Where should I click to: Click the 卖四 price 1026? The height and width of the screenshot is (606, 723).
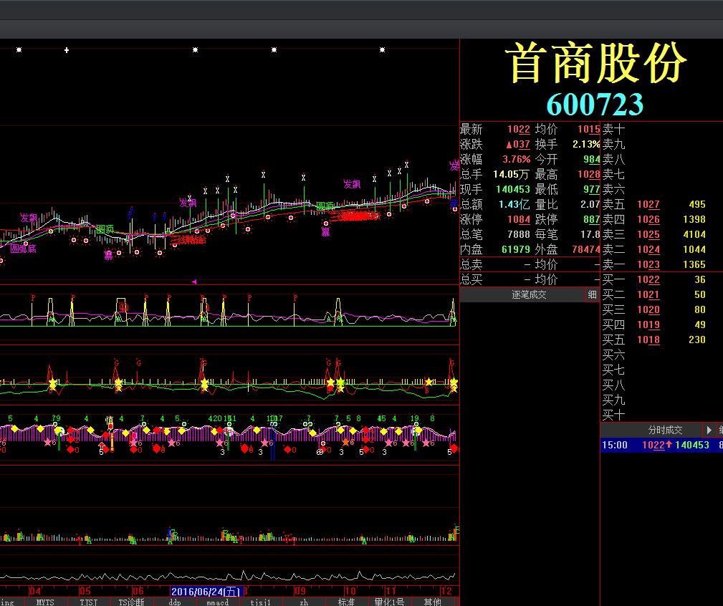click(x=648, y=219)
